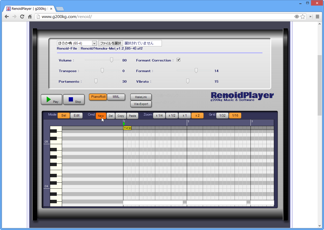Image resolution: width=324 pixels, height=230 pixels.
Task: Click the green playhead marker
Action: (x=124, y=124)
